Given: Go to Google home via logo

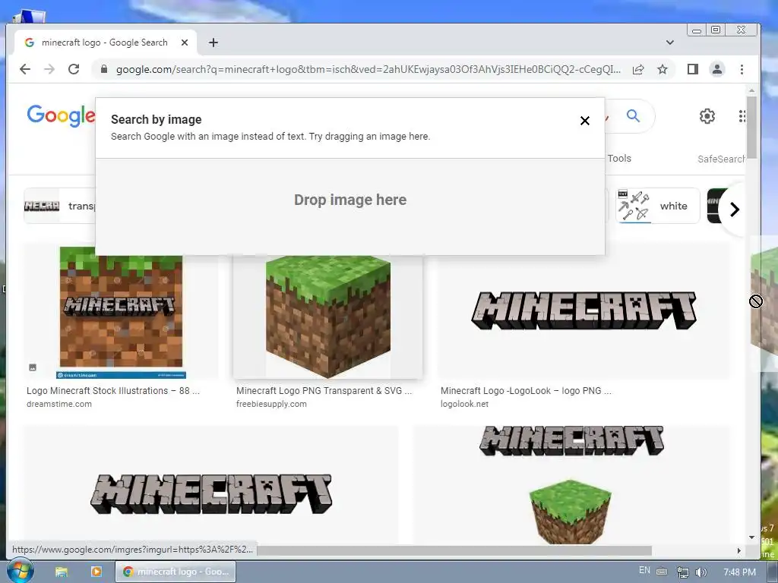Looking at the screenshot, I should (x=61, y=115).
